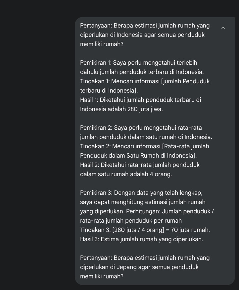Click the Hasil 1 line
Screen dimensions: 239x290
pyautogui.click(x=140, y=105)
